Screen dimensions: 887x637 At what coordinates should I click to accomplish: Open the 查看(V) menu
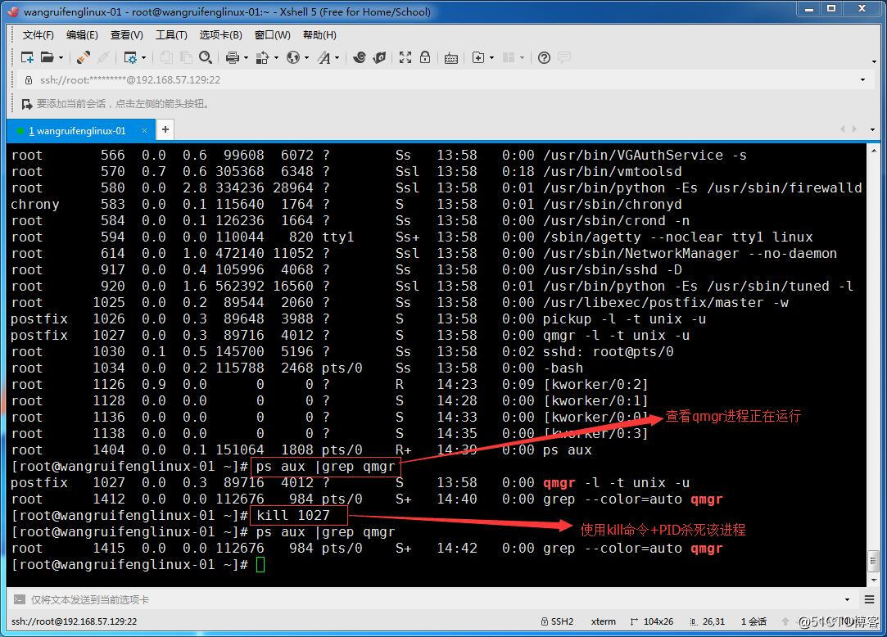127,35
